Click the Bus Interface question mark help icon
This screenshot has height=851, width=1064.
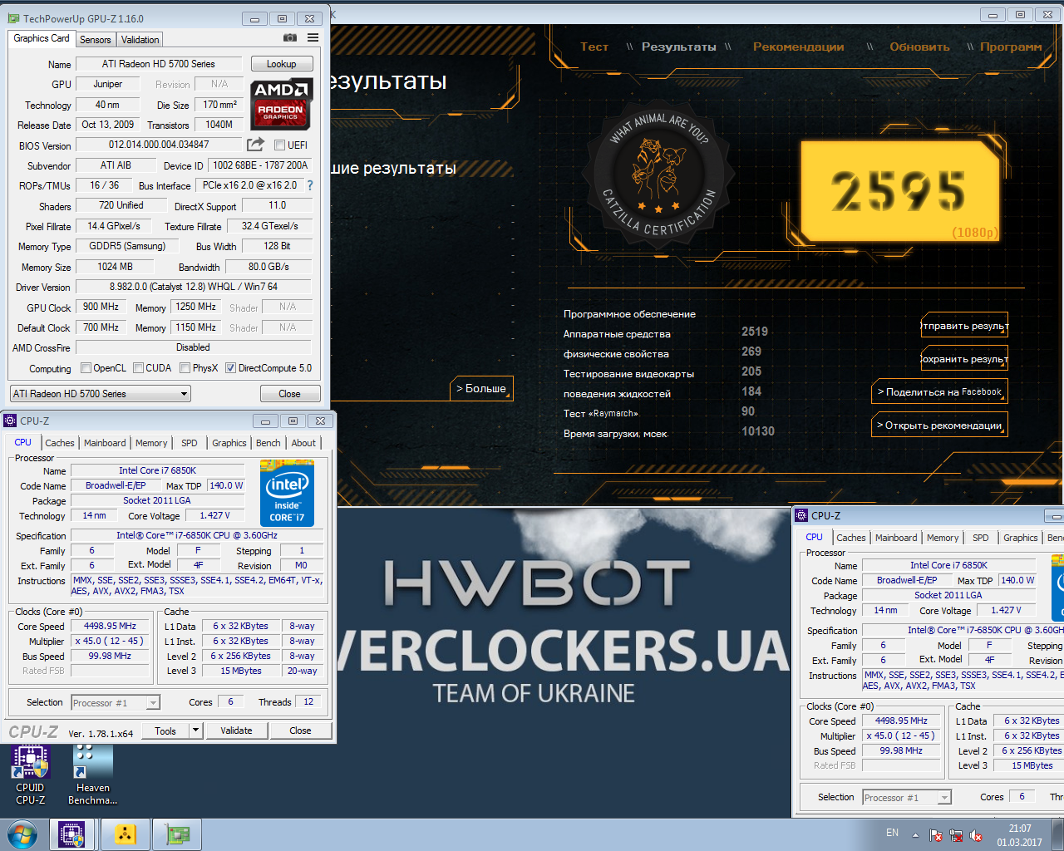pyautogui.click(x=310, y=185)
